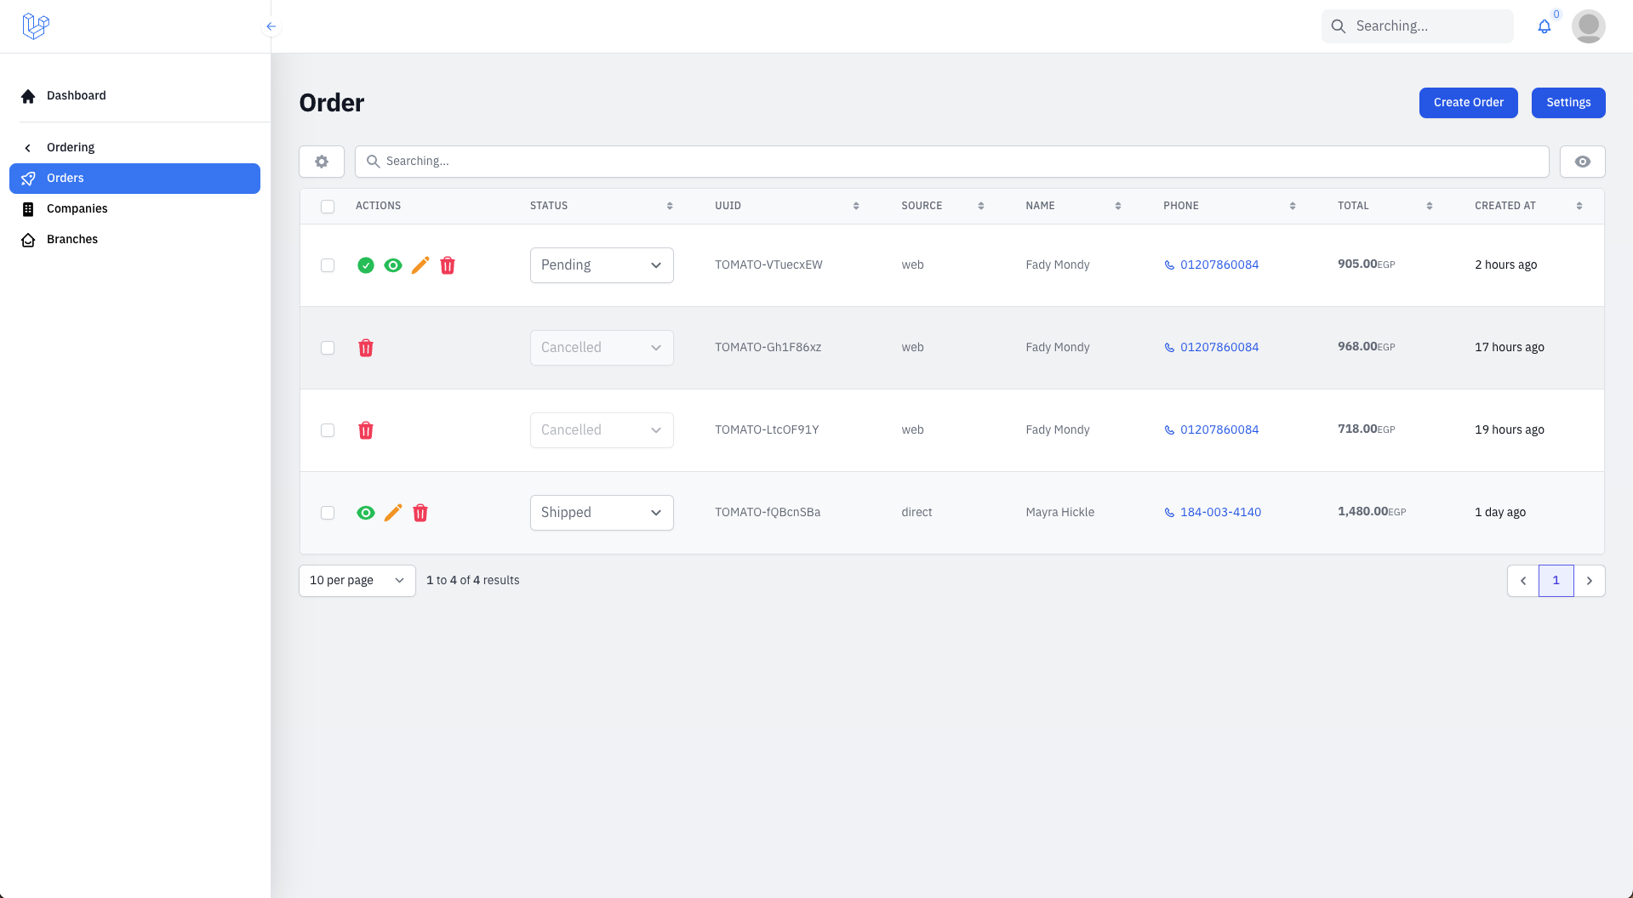
Task: Approve order TOMATO-VTuecxEW with green checkmark
Action: tap(366, 265)
